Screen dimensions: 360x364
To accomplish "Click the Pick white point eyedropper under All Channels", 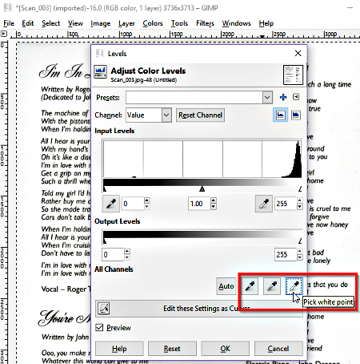I will pyautogui.click(x=294, y=286).
